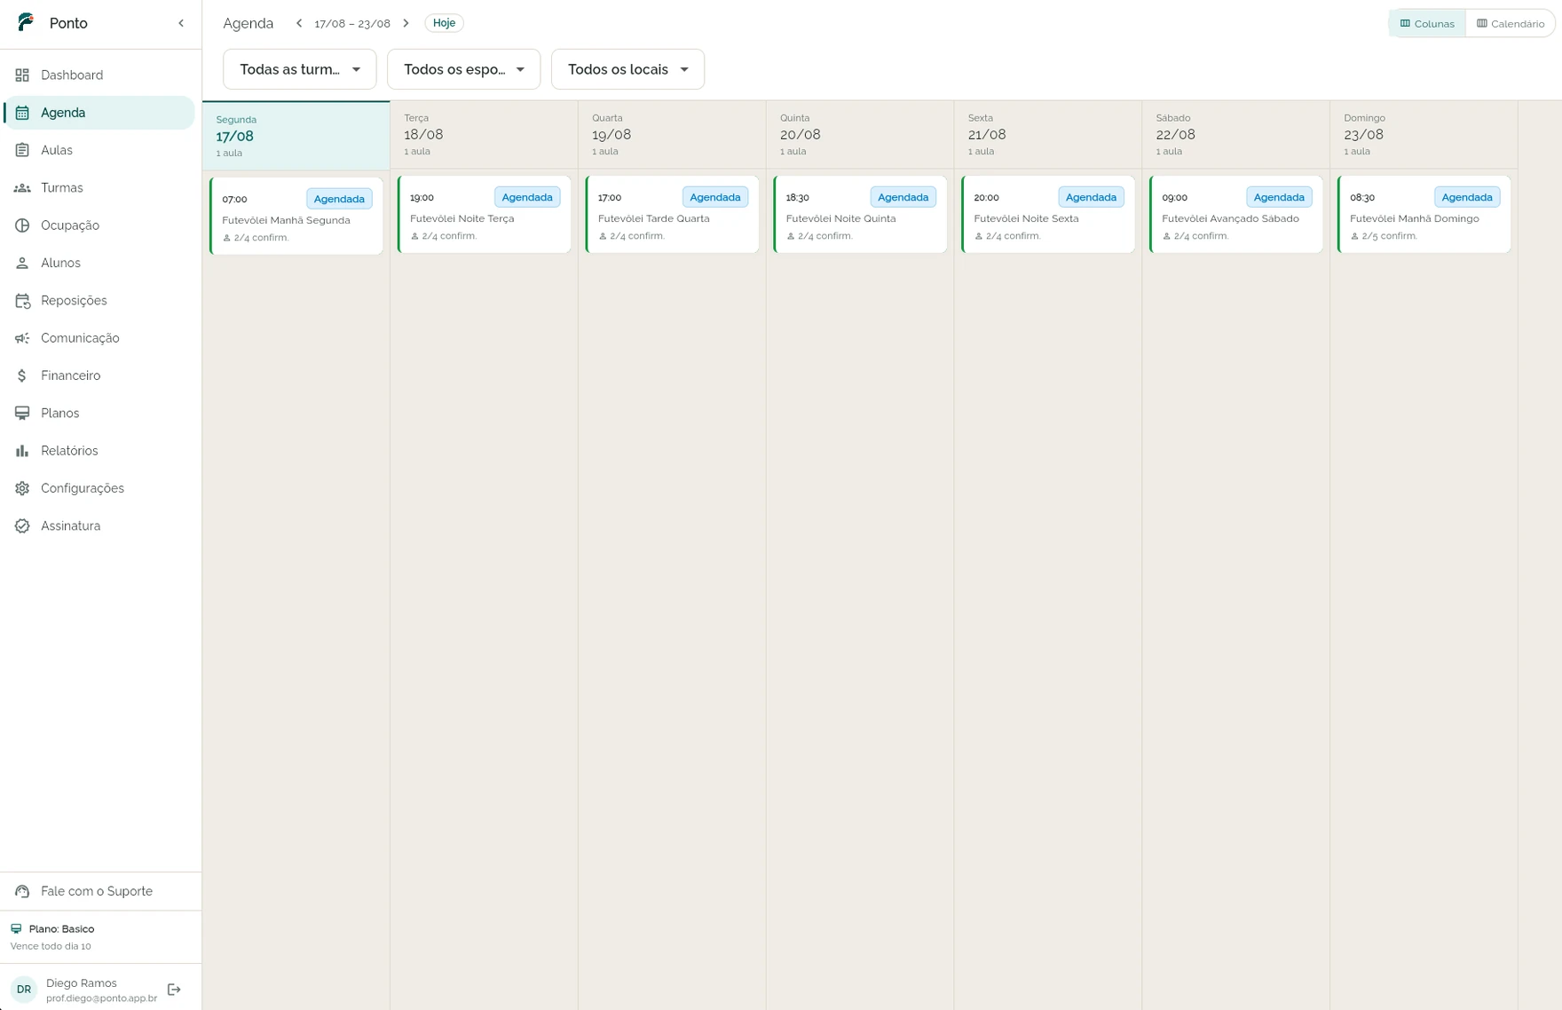
Task: Go to previous week with left arrow
Action: (x=299, y=23)
